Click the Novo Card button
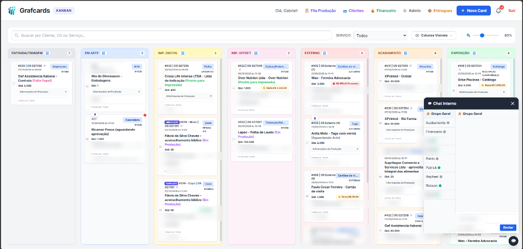The image size is (523, 249). click(x=473, y=11)
